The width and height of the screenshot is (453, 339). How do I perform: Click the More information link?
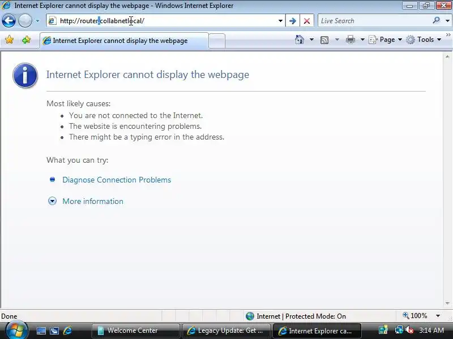pyautogui.click(x=93, y=201)
